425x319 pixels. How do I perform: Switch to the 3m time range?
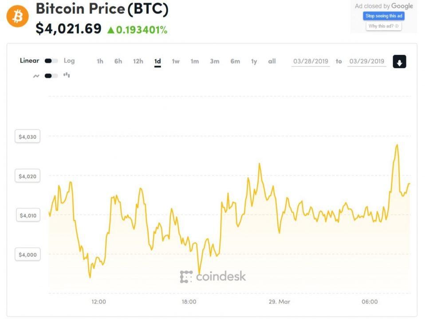click(x=215, y=61)
